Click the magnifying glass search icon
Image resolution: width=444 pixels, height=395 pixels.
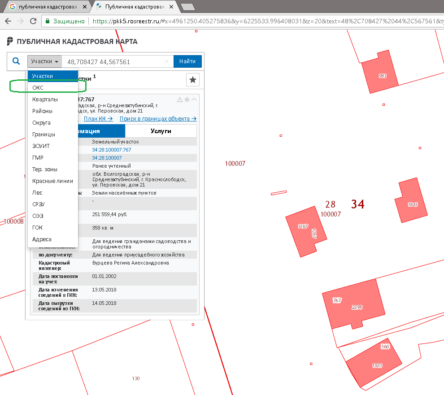(x=16, y=61)
